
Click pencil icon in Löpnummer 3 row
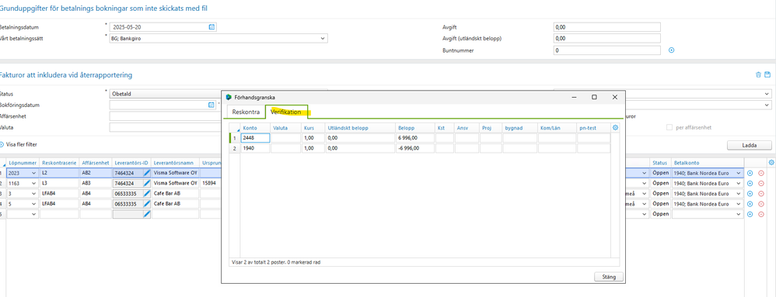(x=146, y=193)
